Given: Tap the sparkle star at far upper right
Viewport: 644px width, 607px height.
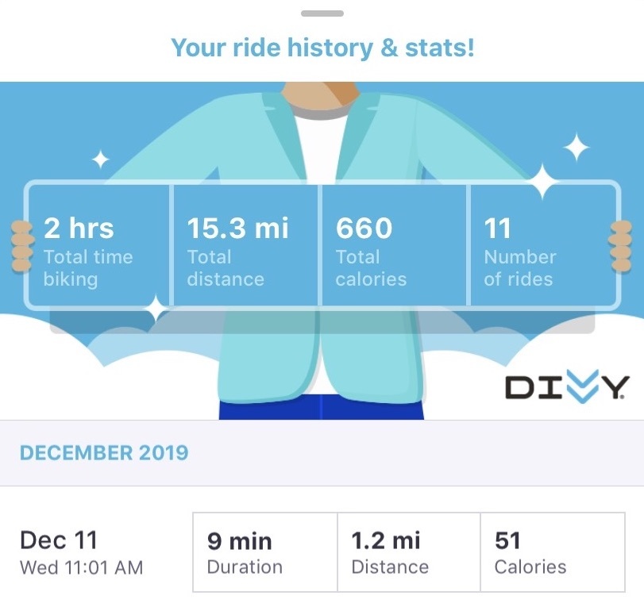Looking at the screenshot, I should click(x=577, y=147).
